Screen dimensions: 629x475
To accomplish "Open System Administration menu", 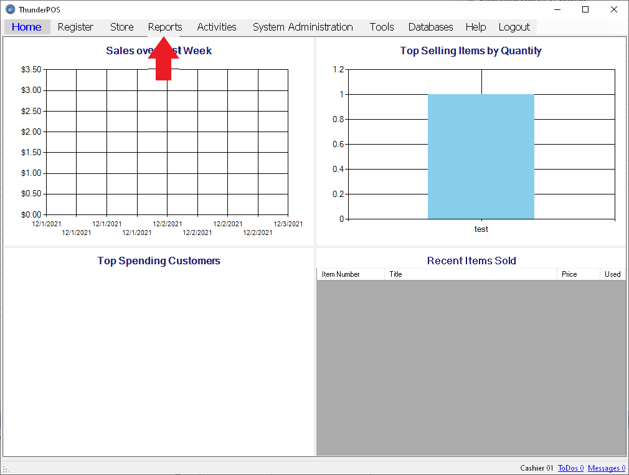I will [303, 27].
